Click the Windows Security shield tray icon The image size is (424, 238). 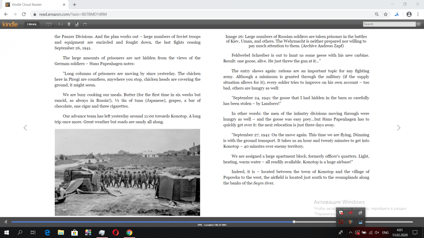pos(341,213)
